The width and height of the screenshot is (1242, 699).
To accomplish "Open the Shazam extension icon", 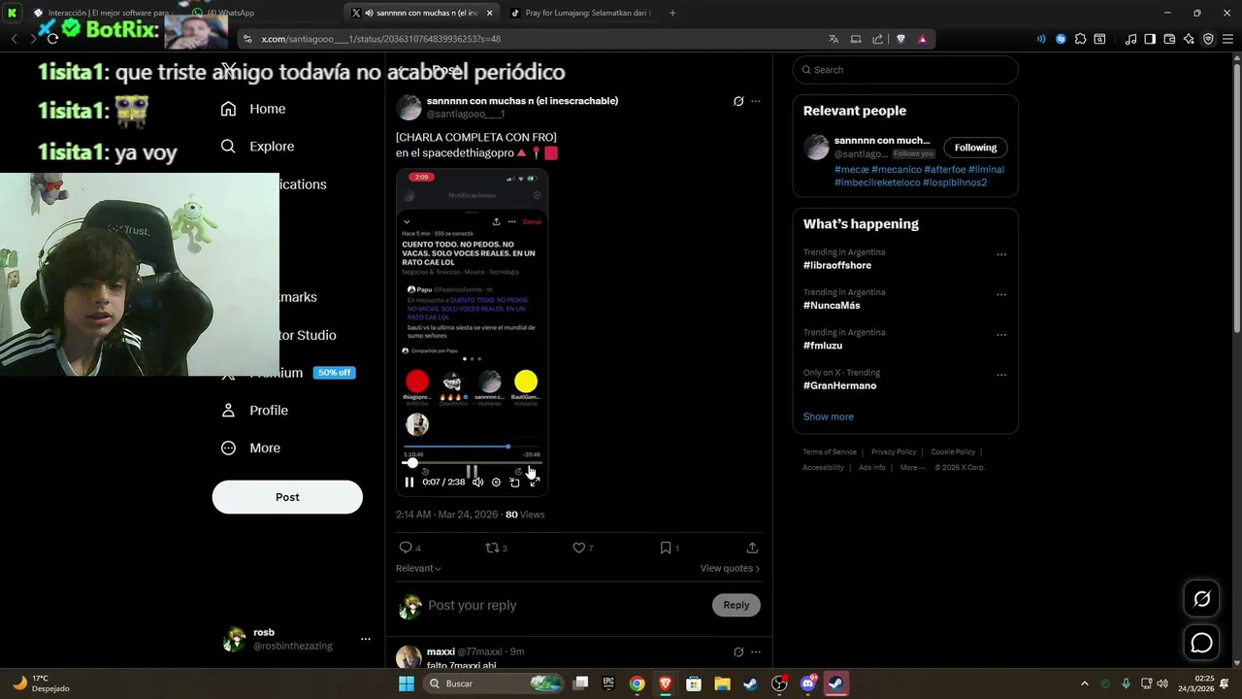I will tap(1061, 39).
